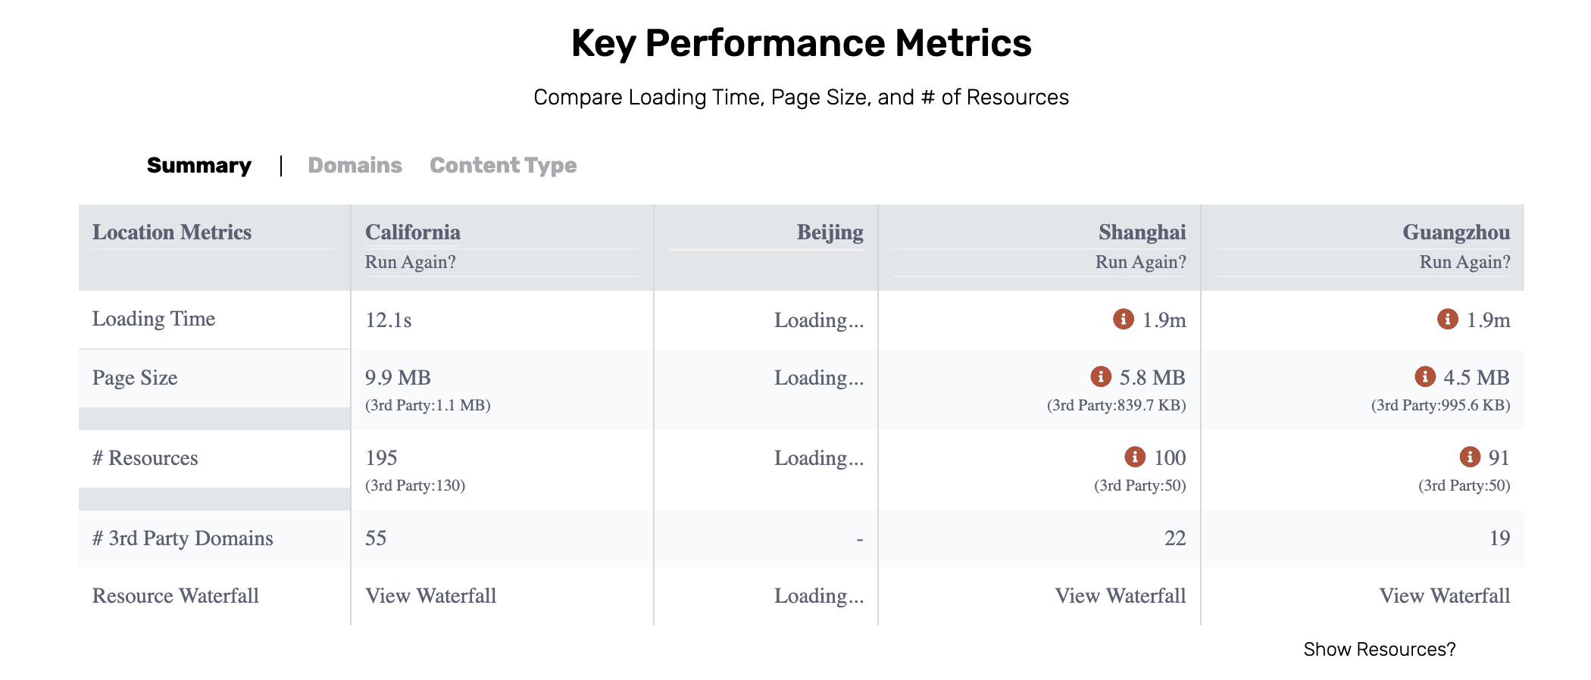This screenshot has width=1591, height=680.
Task: Open View Waterfall for Shanghai
Action: pos(1121,596)
